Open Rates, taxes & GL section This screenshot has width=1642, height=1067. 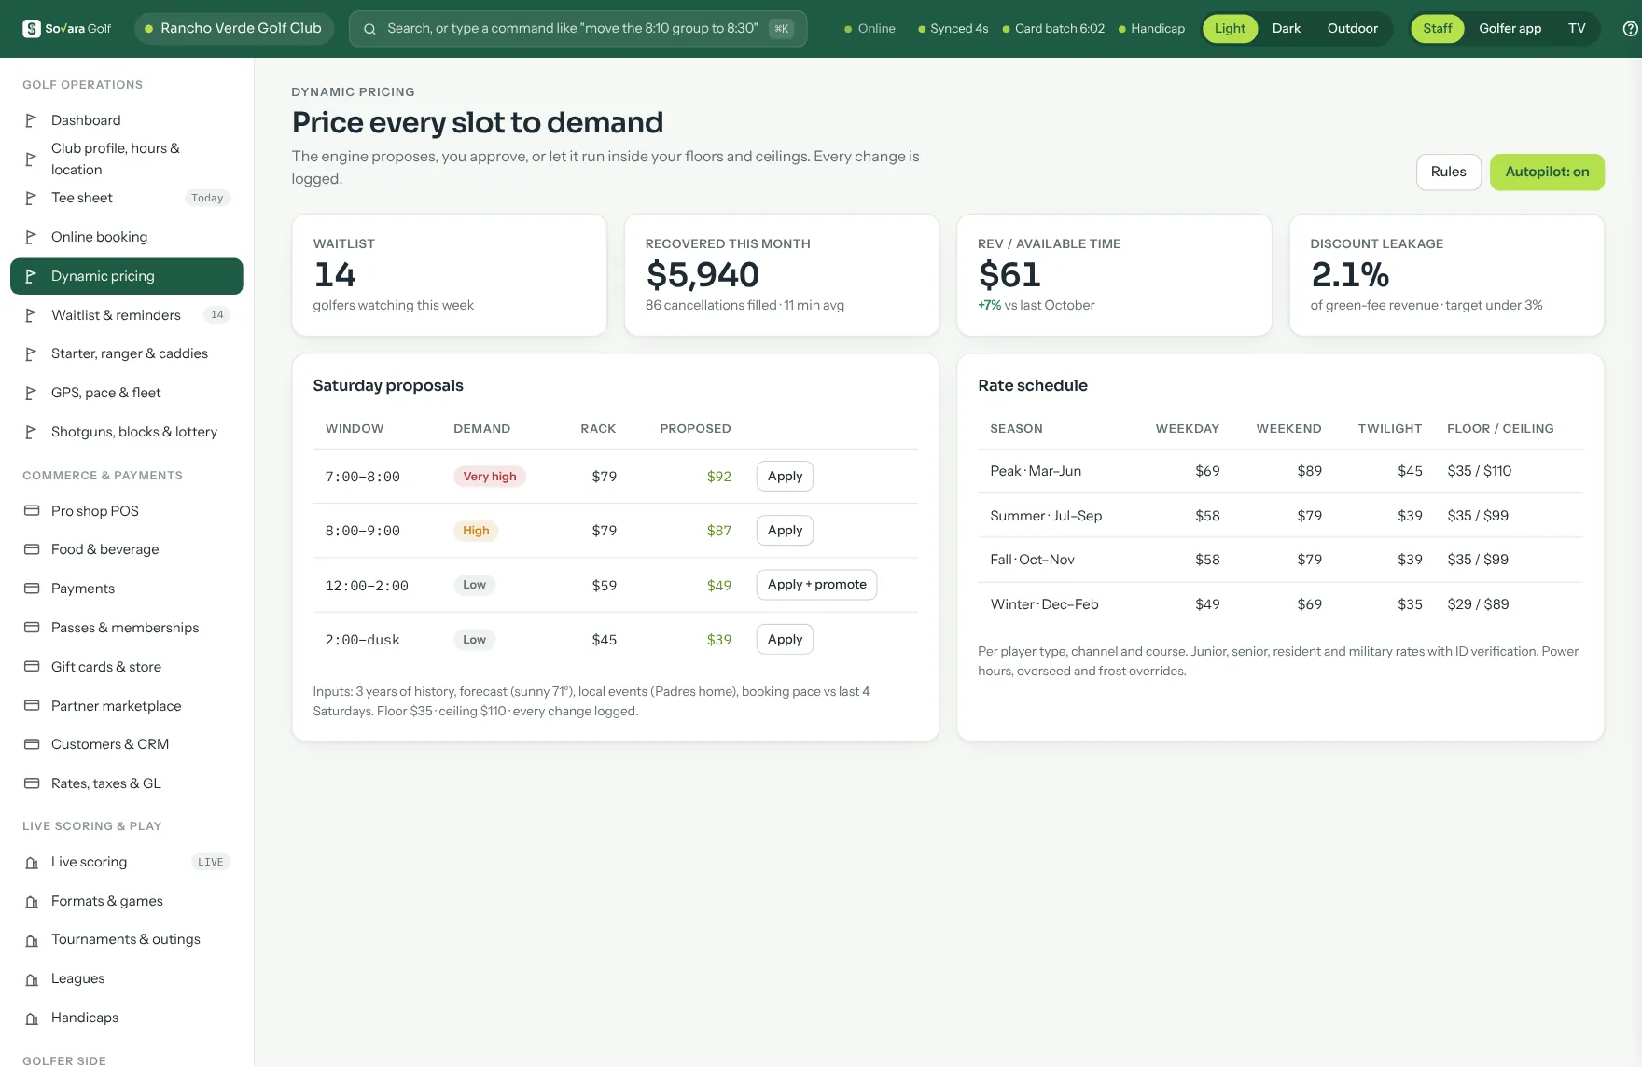[x=127, y=783]
